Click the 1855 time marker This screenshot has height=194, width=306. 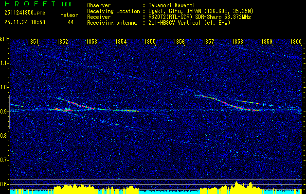[150, 41]
